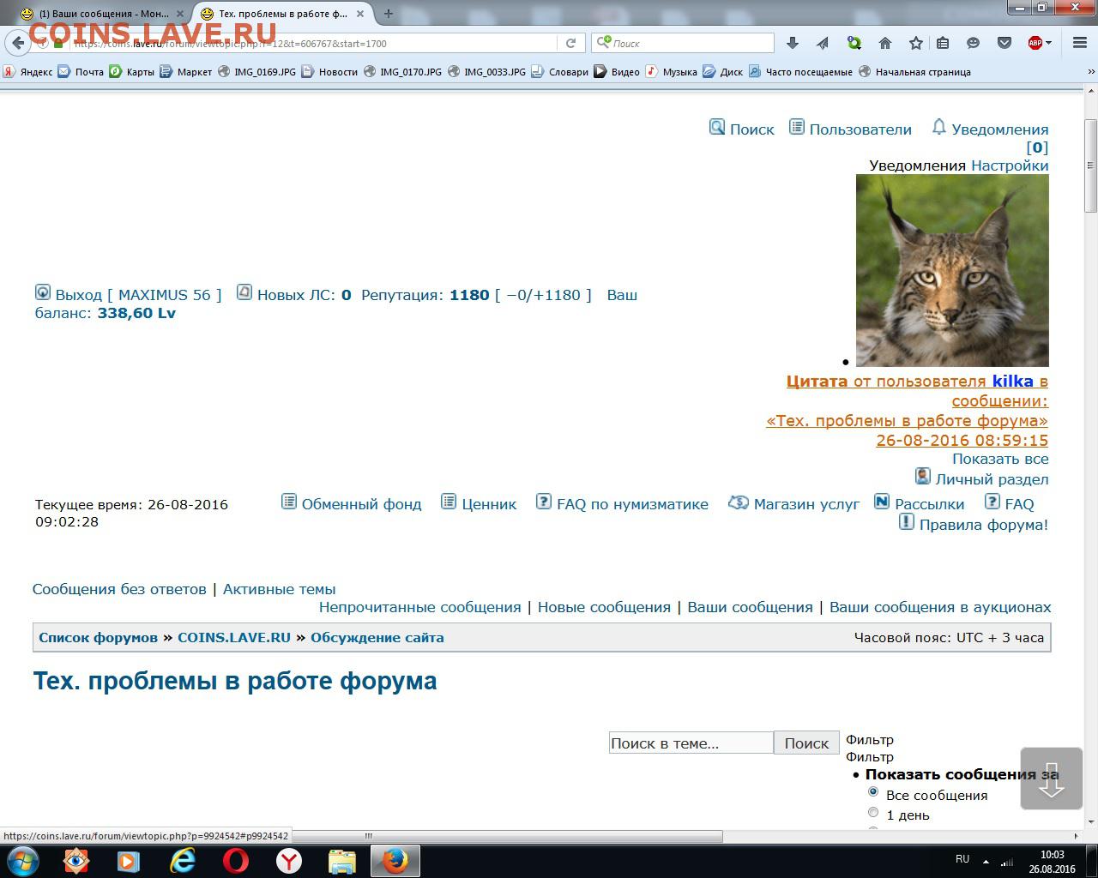Open 'Личный раздел' link
Viewport: 1098px width, 878px height.
992,479
